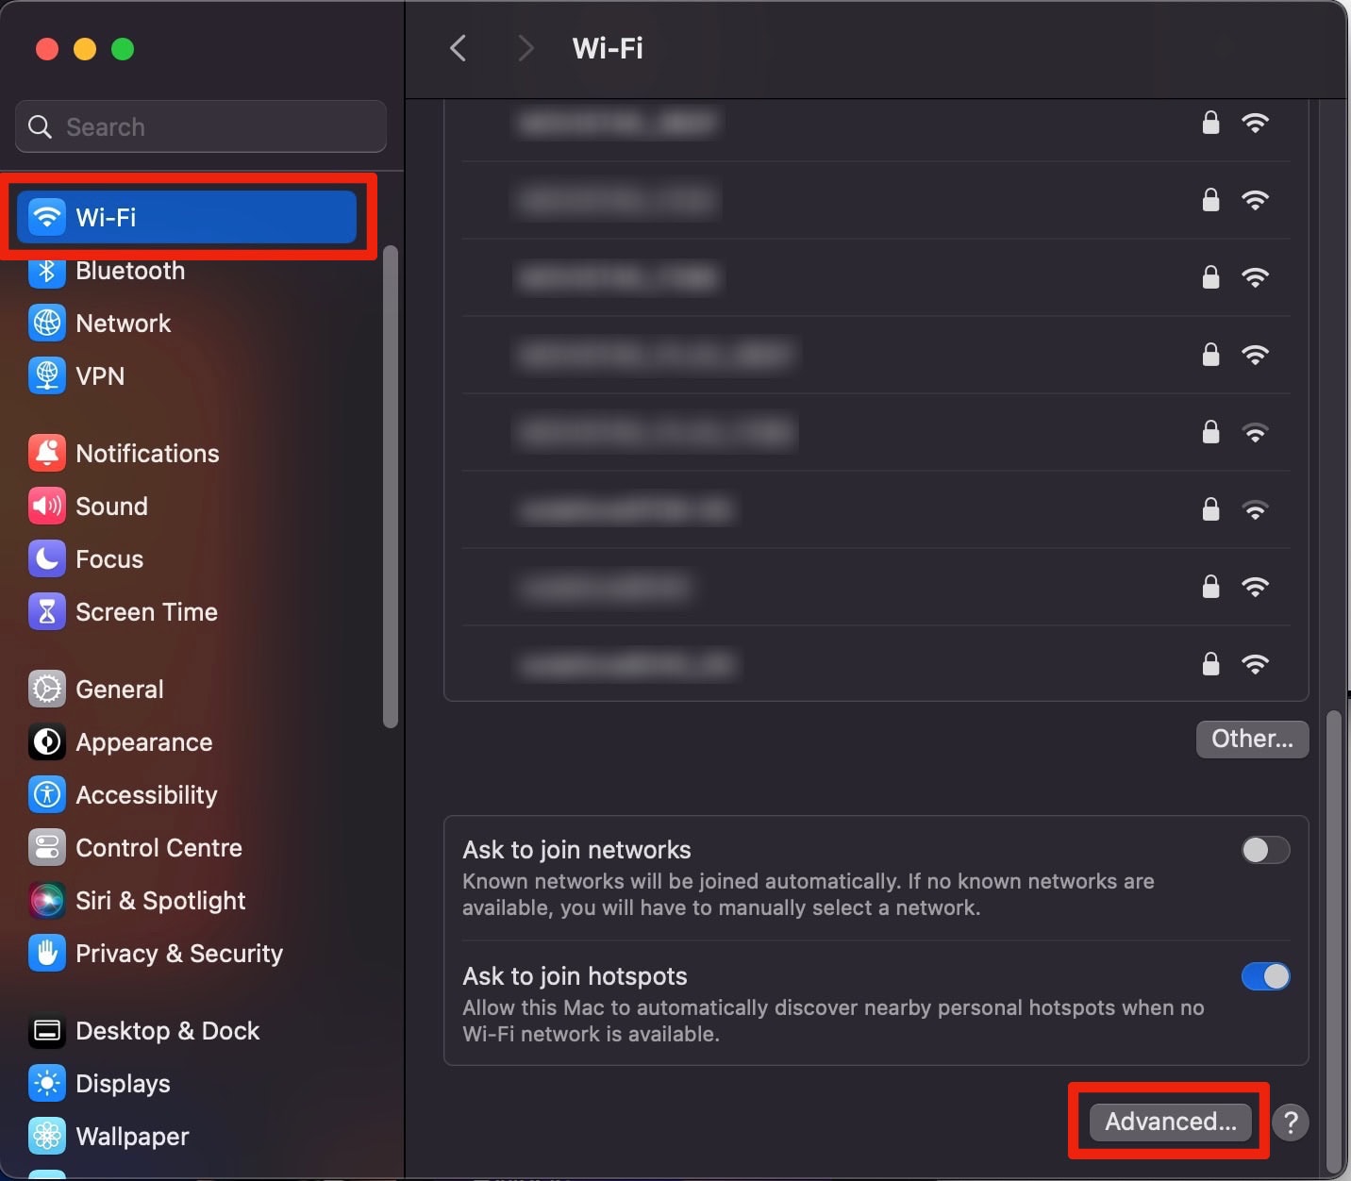Disable Ask to join hotspots
Image resolution: width=1351 pixels, height=1181 pixels.
point(1266,976)
